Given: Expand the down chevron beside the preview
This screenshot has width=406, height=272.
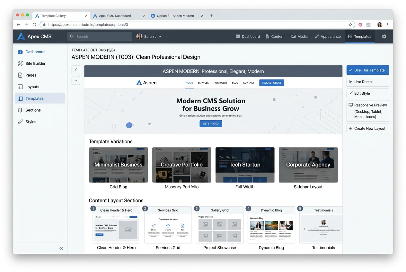Looking at the screenshot, I should click(76, 81).
